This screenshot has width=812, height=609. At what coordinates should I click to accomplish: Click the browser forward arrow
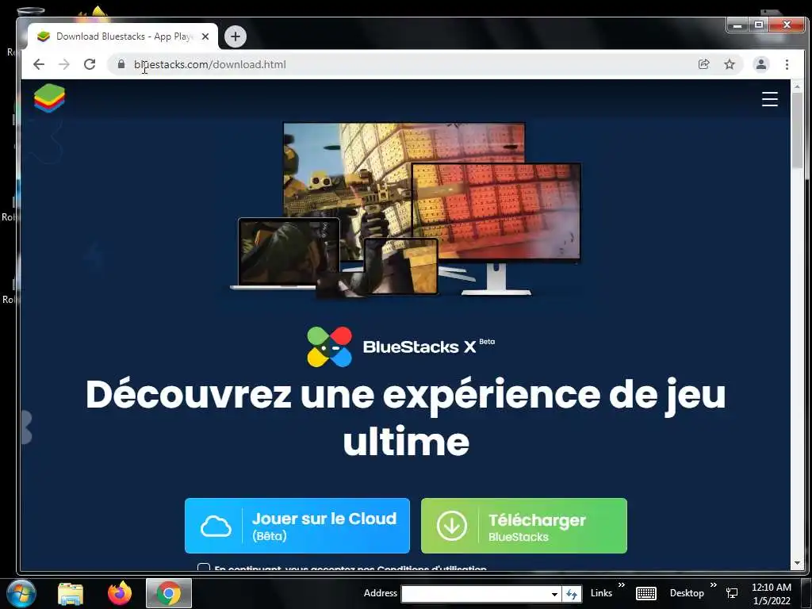64,64
